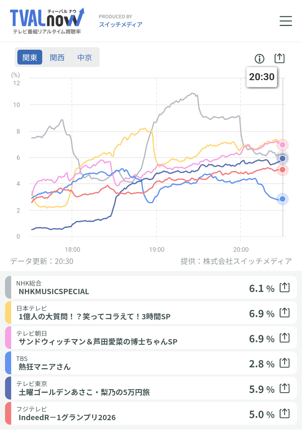Click the chart info icon

pos(259,59)
